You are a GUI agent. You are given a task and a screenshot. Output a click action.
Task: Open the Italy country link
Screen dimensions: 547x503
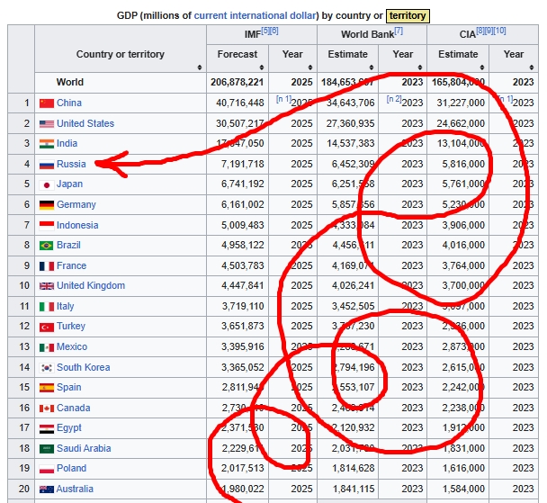(66, 306)
